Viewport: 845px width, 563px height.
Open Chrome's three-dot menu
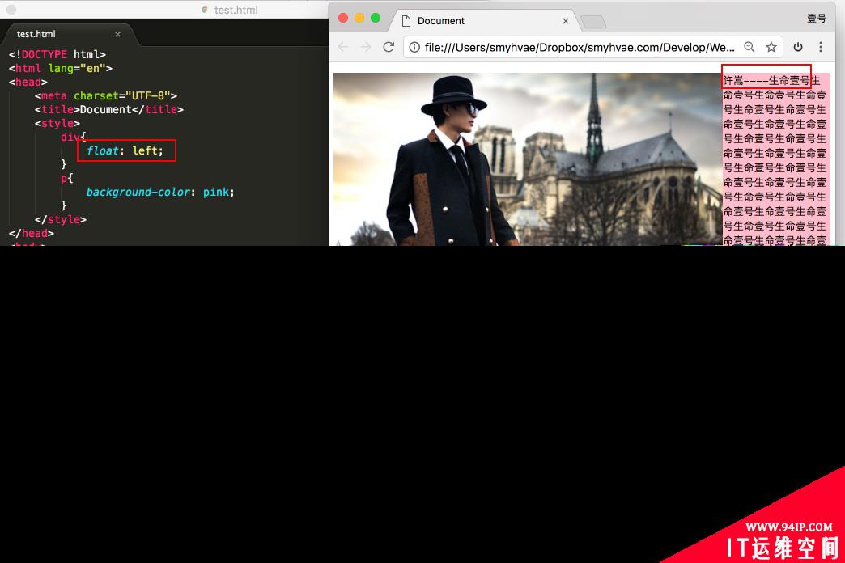[821, 47]
